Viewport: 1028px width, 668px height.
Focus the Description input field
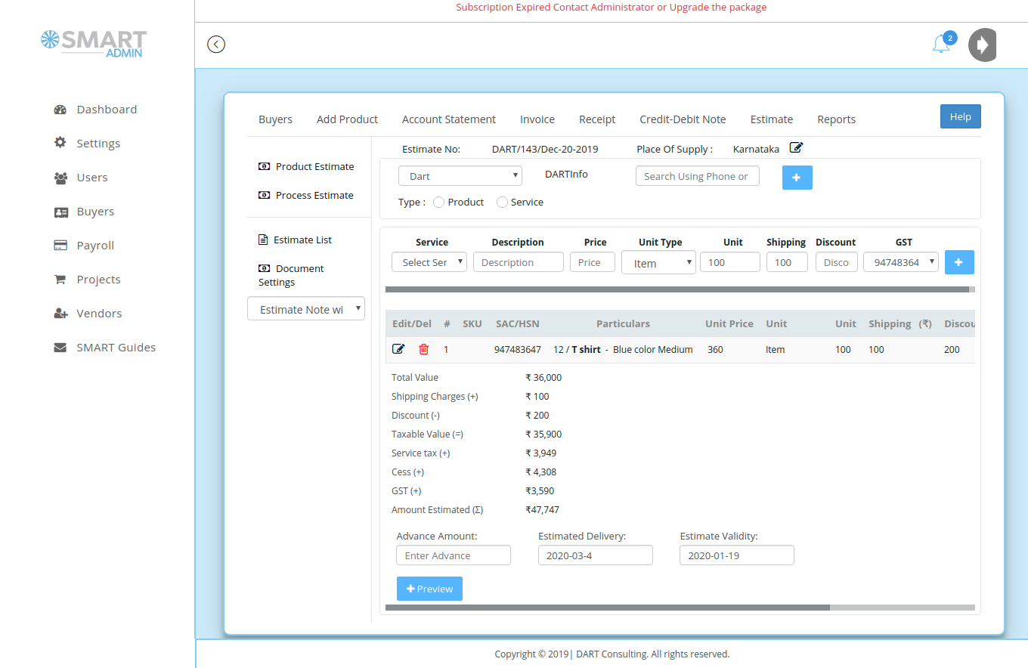519,262
